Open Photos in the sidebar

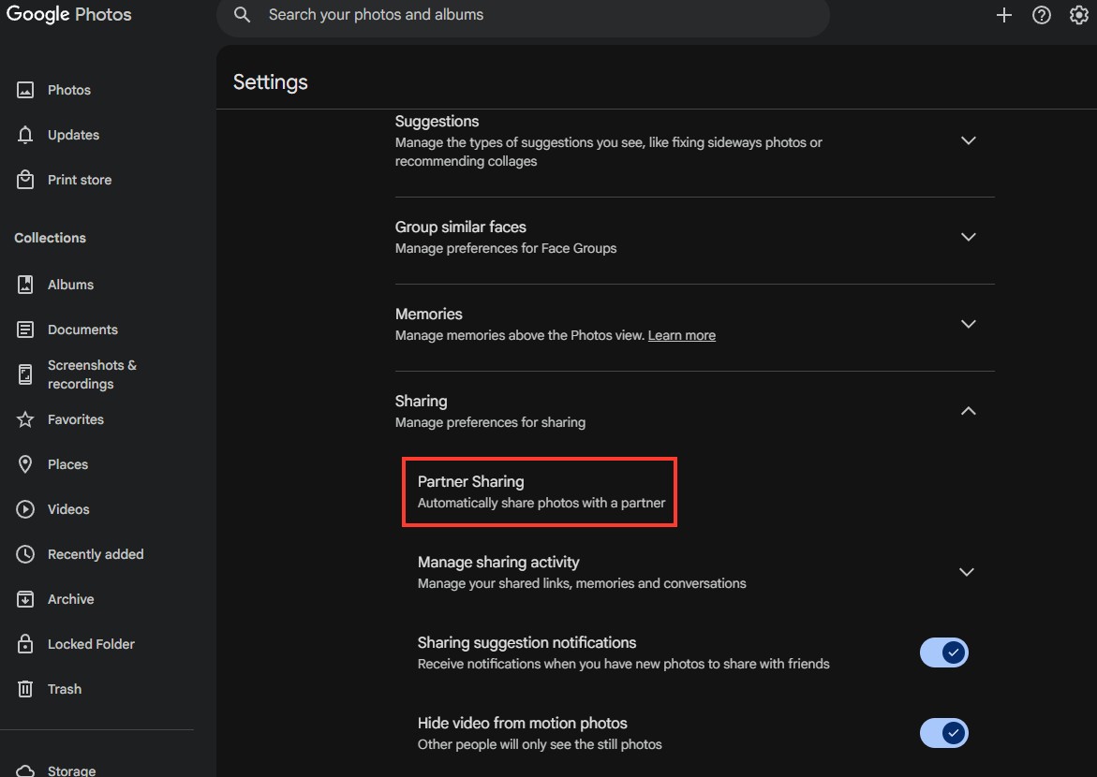click(x=69, y=90)
